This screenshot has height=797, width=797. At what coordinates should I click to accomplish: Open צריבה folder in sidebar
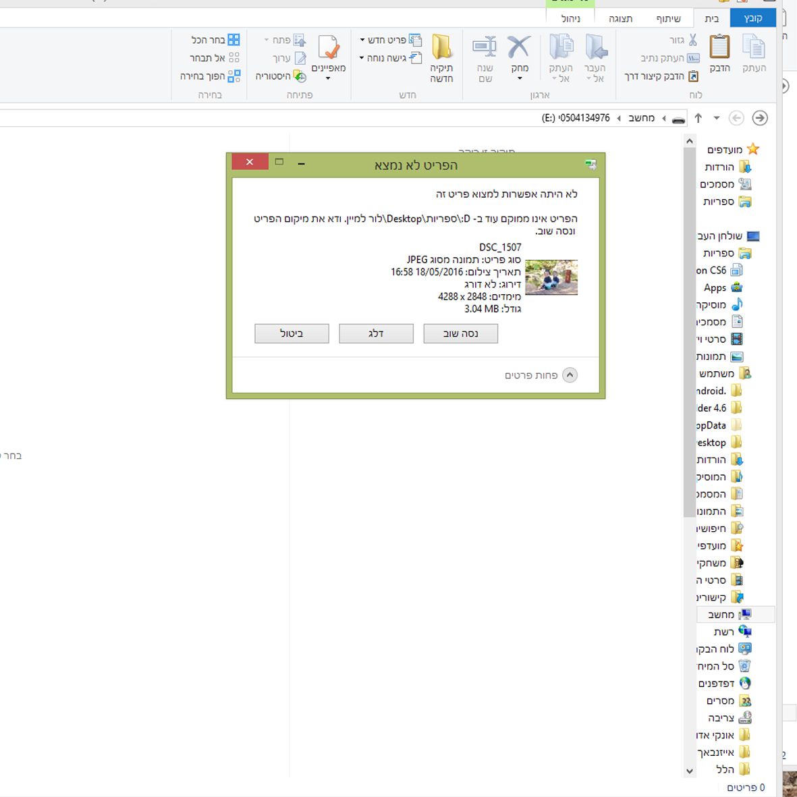point(730,718)
